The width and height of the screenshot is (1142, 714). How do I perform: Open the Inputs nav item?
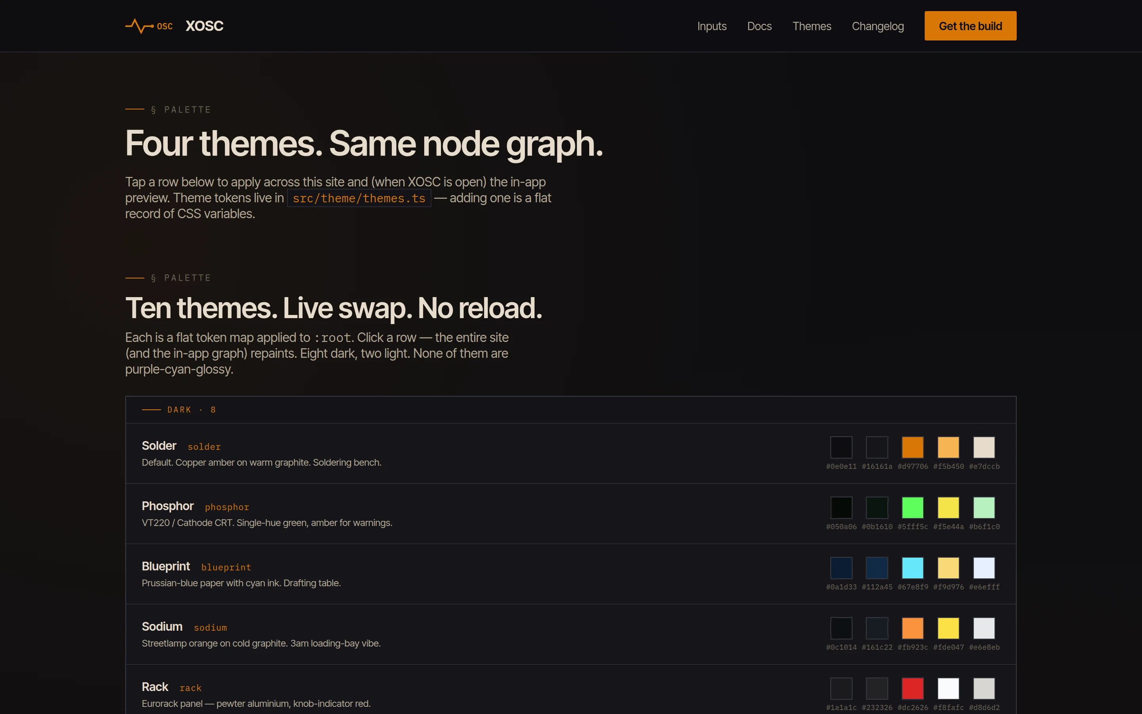[x=712, y=26]
